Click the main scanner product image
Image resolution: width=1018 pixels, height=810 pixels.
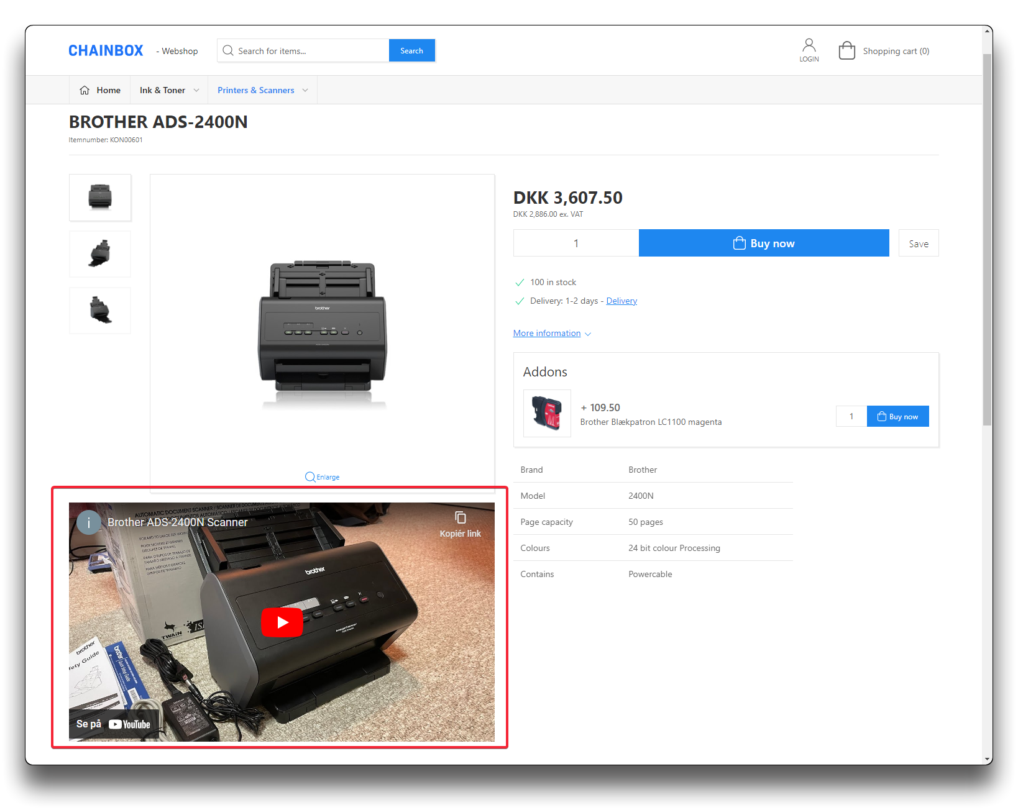323,334
